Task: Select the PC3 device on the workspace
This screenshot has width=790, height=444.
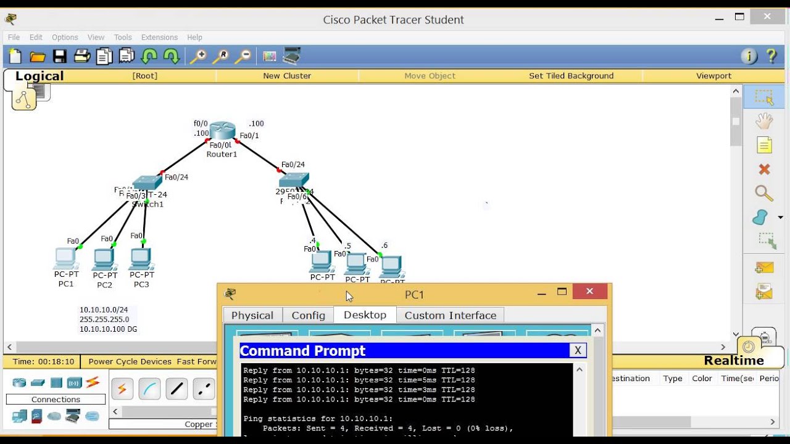Action: (x=141, y=258)
